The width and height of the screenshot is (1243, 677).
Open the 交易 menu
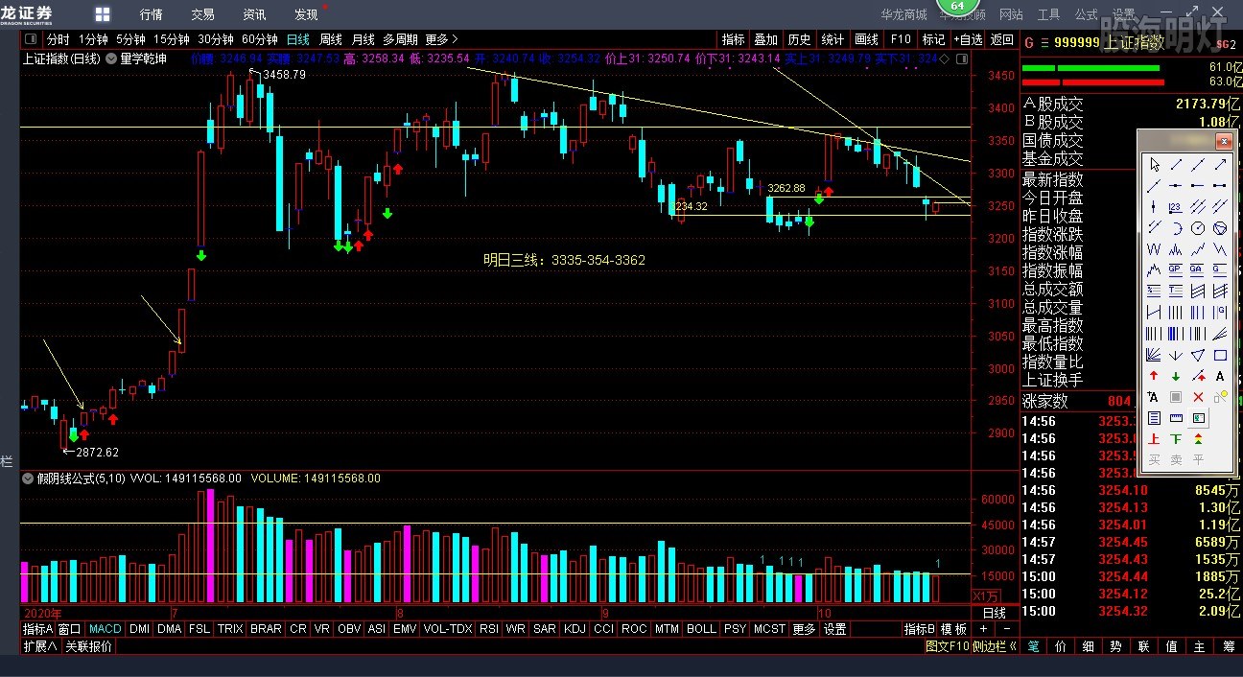(202, 14)
